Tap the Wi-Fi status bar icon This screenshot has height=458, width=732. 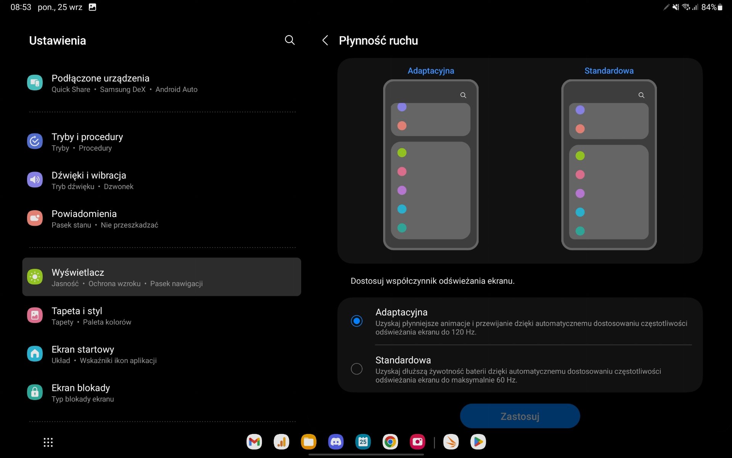tap(686, 7)
